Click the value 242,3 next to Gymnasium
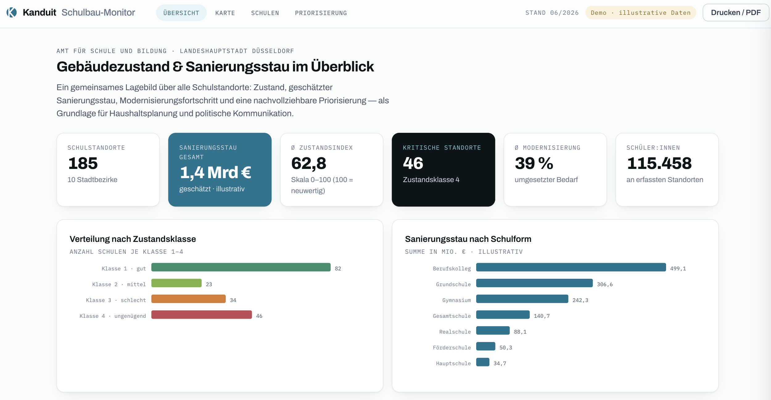 click(580, 300)
